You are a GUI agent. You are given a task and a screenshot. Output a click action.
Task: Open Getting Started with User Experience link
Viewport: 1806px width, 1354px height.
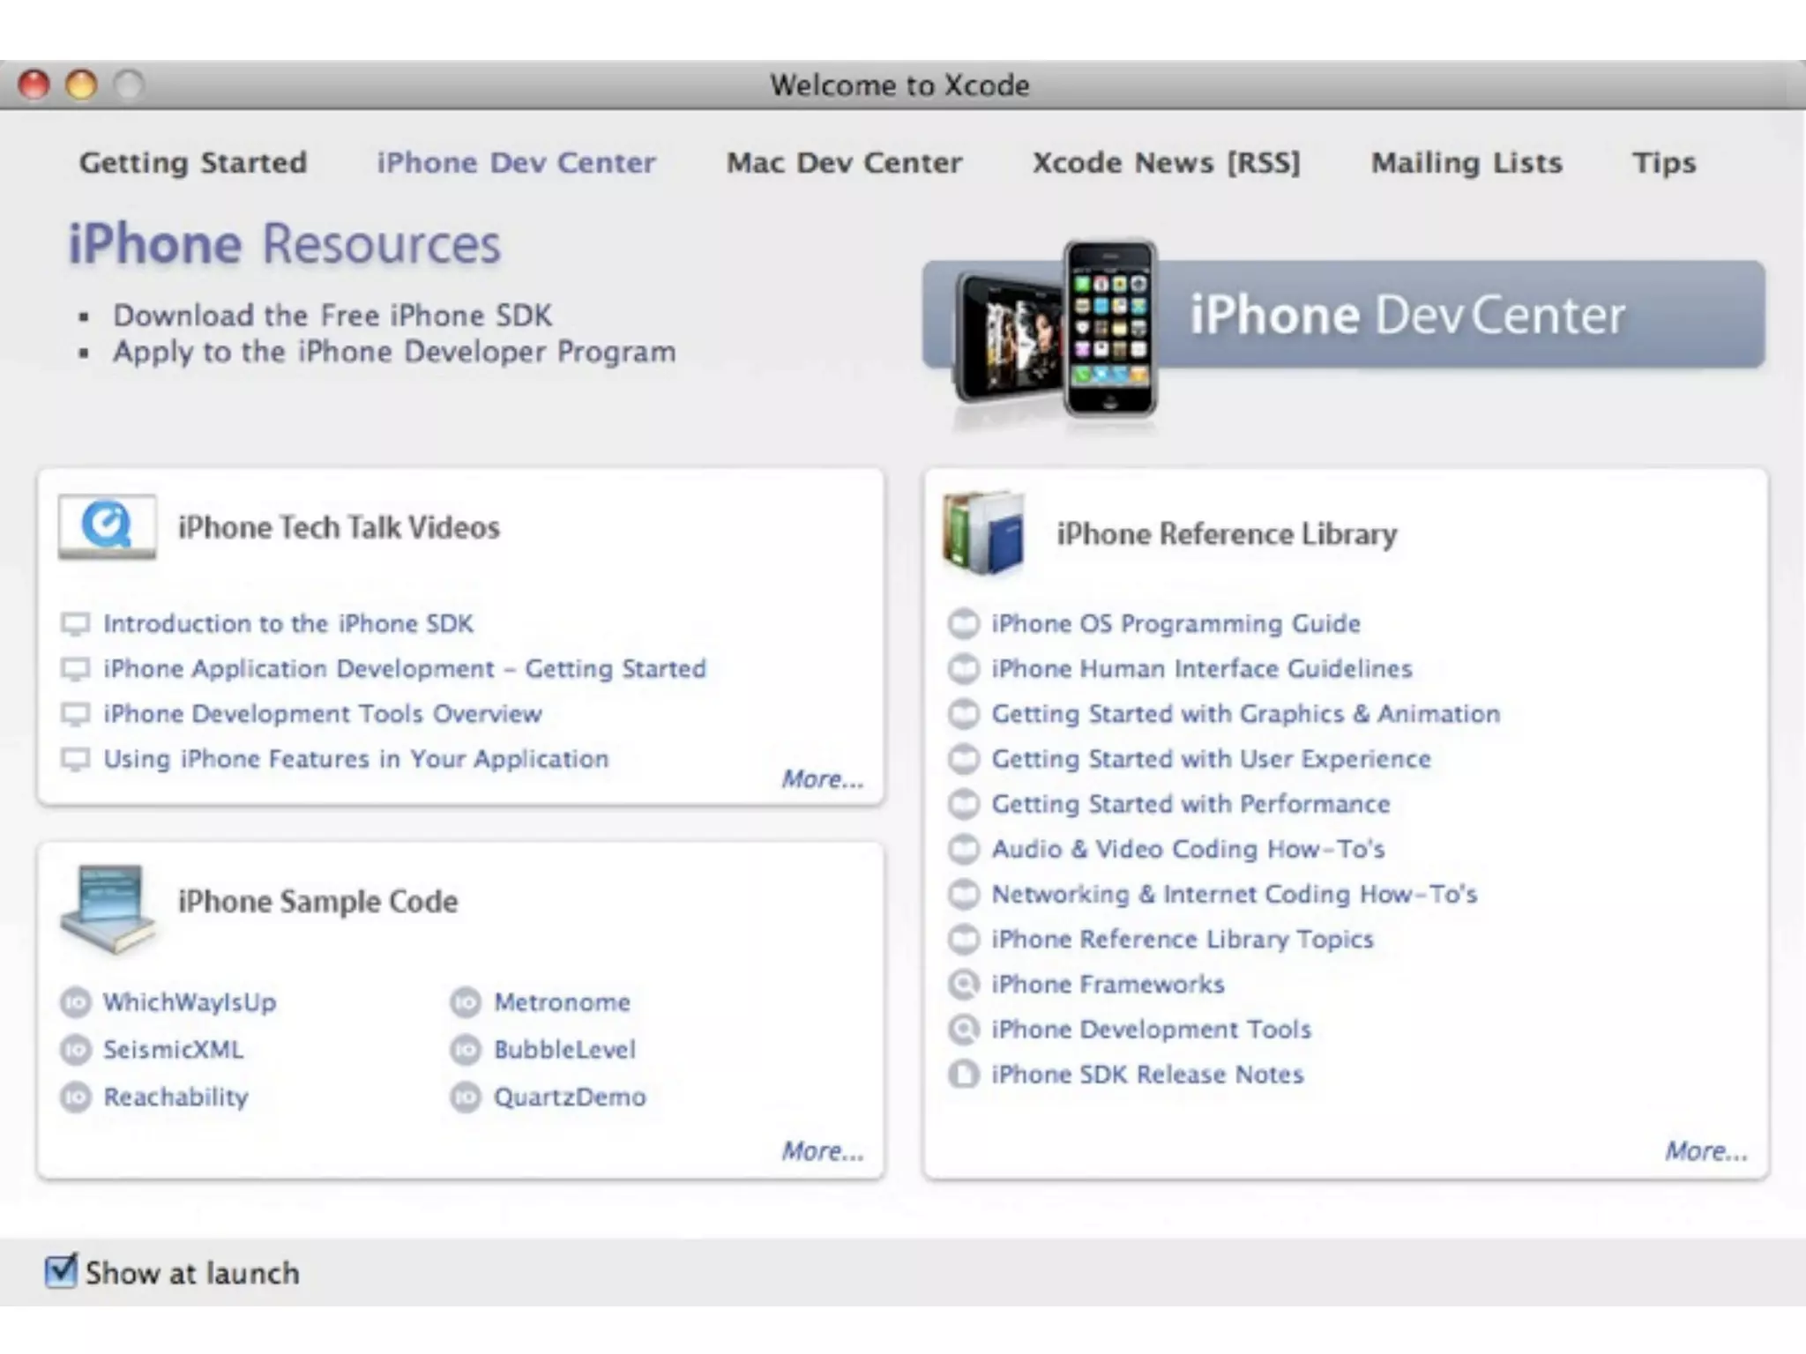point(1212,759)
